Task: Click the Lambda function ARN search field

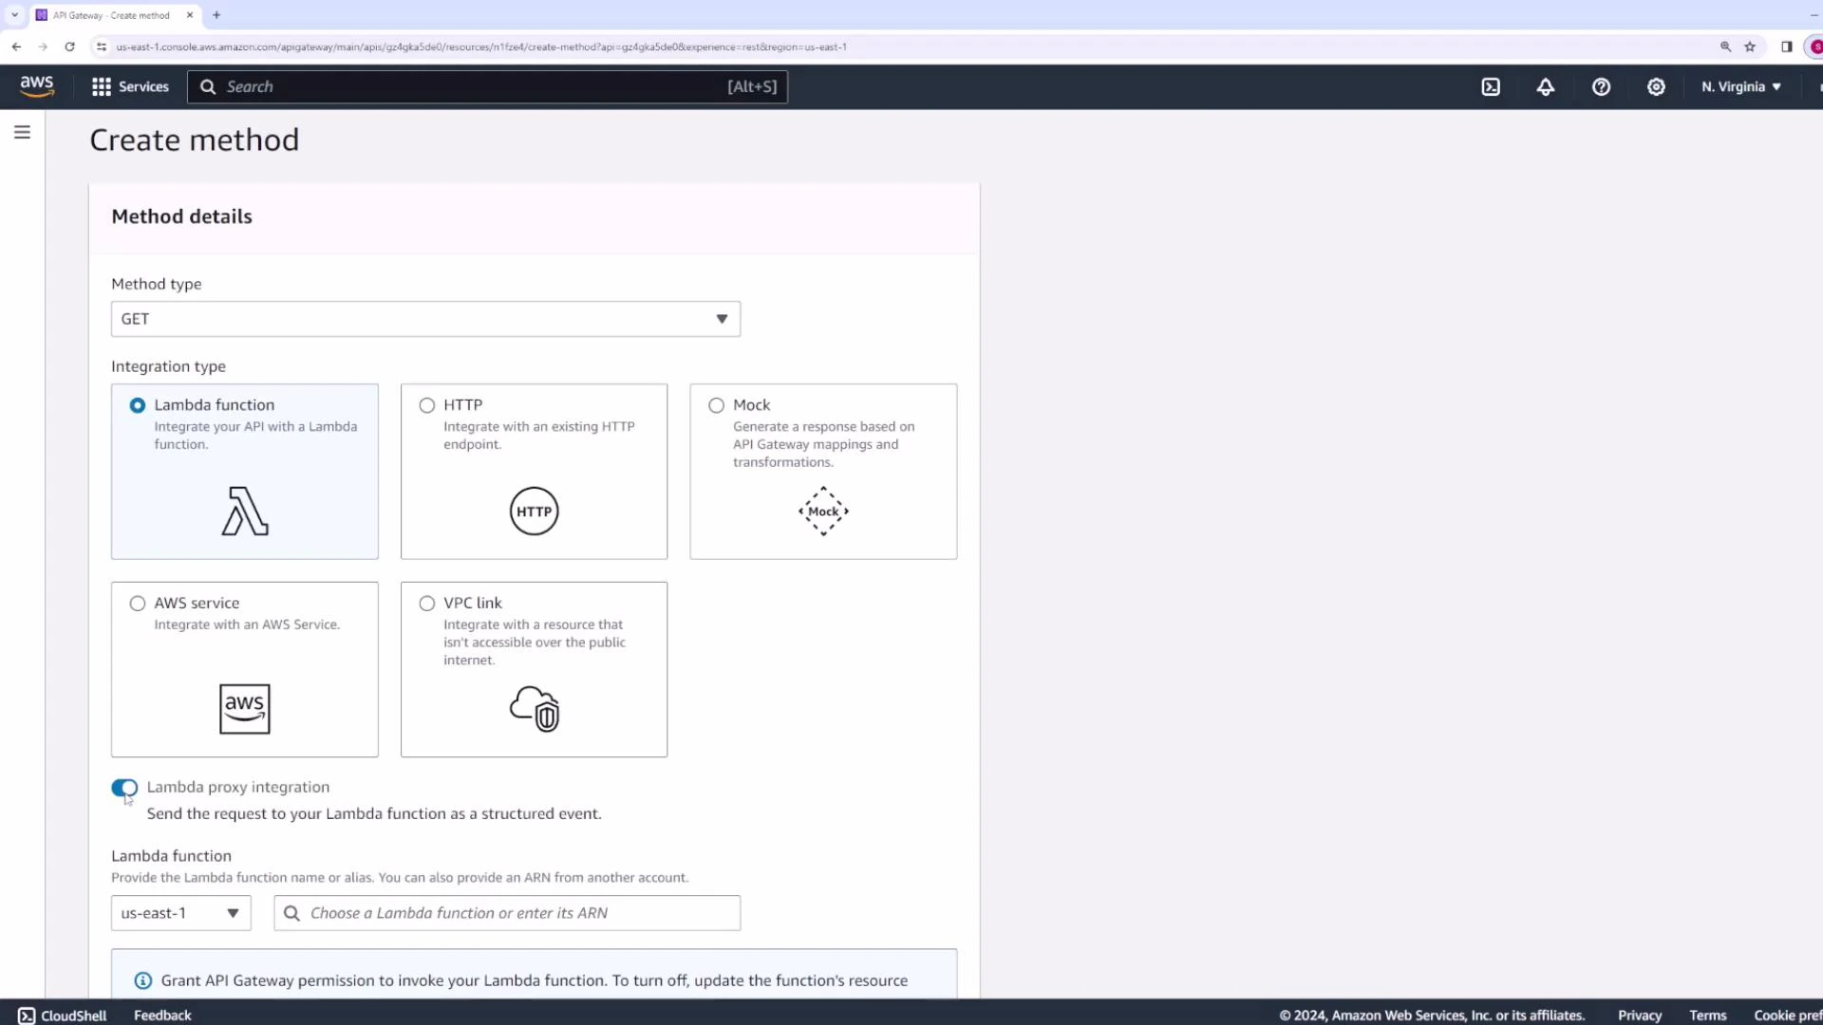Action: (x=507, y=912)
